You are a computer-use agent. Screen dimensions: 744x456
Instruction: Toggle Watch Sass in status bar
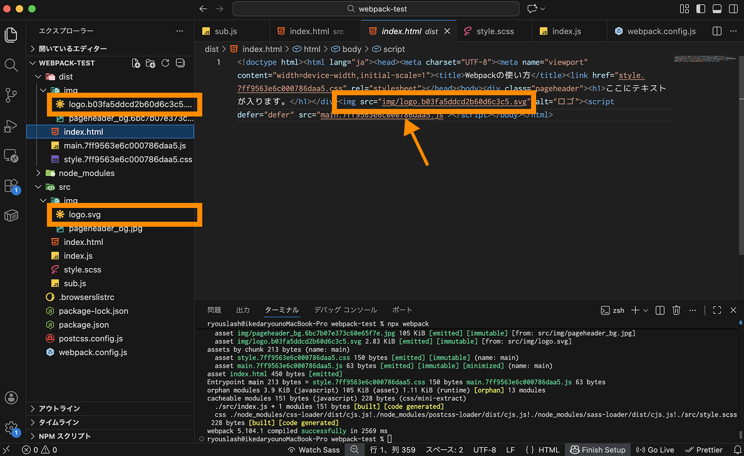313,450
